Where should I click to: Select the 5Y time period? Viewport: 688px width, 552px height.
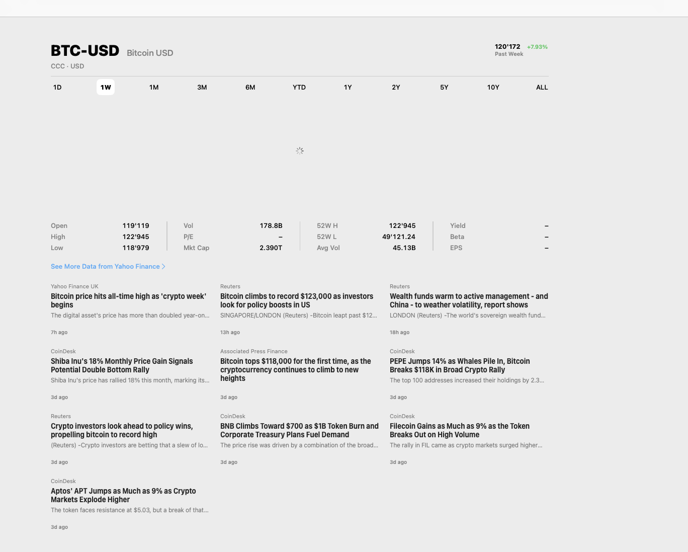click(x=444, y=87)
